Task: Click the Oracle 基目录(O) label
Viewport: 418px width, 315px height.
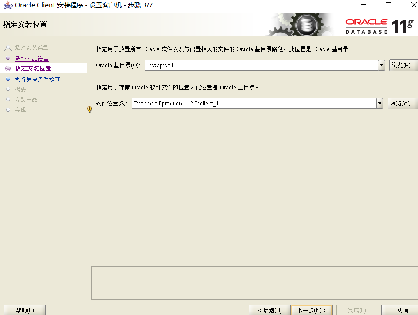Action: click(x=117, y=66)
